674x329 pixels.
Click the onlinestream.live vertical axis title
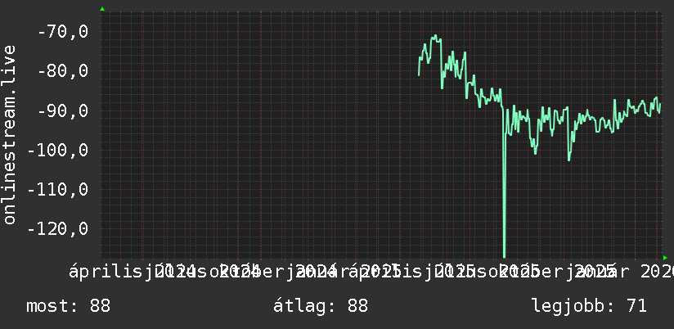(9, 134)
